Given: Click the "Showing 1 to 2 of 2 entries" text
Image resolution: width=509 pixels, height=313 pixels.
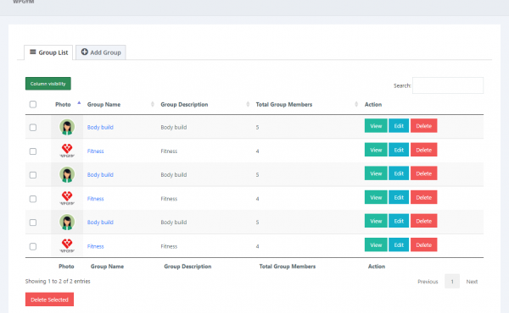Looking at the screenshot, I should (x=58, y=282).
